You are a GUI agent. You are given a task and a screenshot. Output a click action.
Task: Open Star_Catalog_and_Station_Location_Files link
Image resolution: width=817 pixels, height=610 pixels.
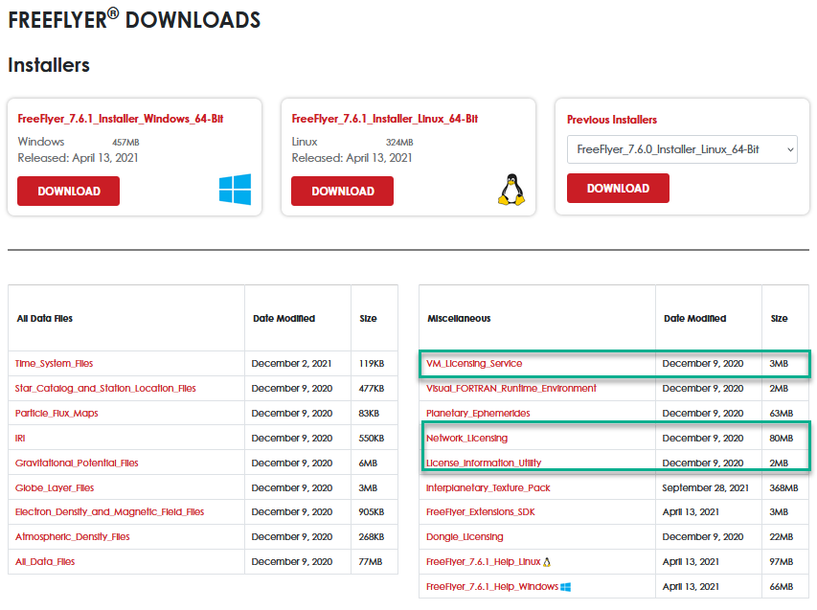click(105, 389)
